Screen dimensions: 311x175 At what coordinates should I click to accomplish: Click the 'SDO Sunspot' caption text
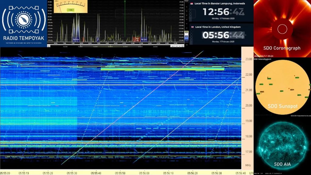point(283,106)
